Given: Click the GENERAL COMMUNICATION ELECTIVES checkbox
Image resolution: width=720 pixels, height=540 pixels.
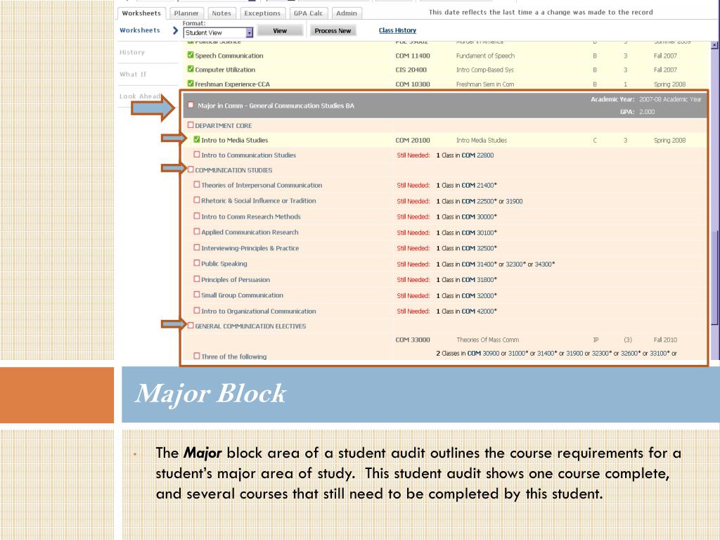Looking at the screenshot, I should coord(191,326).
